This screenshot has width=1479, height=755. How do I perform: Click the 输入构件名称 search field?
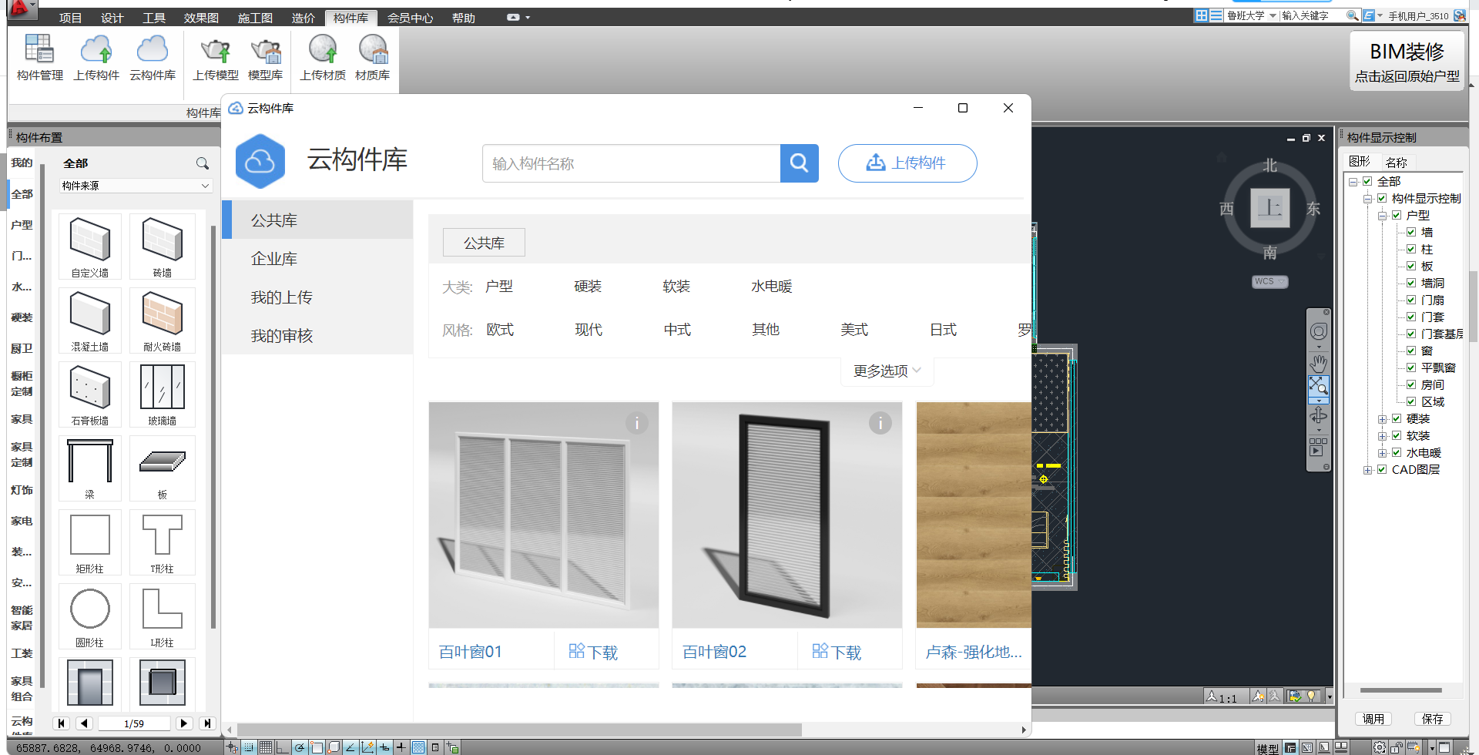[x=632, y=163]
